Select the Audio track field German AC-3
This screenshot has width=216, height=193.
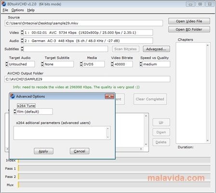(88, 41)
